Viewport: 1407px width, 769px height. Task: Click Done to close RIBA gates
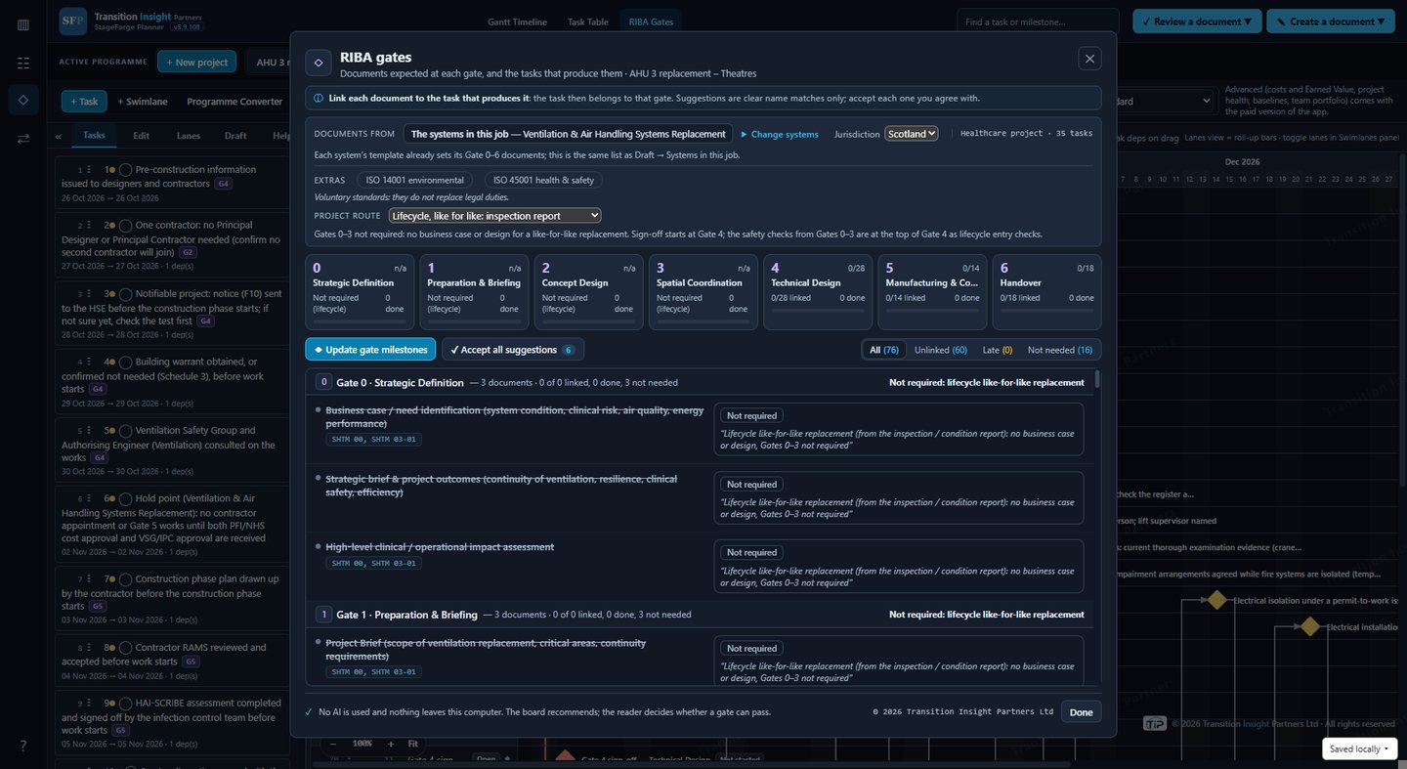(x=1081, y=711)
